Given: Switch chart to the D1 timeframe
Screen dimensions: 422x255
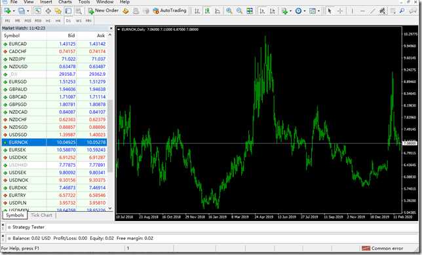Looking at the screenshot, I should click(68, 21).
